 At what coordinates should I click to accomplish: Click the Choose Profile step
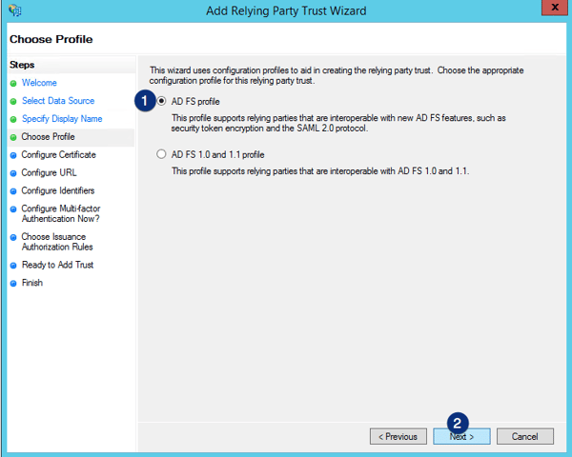coord(48,137)
